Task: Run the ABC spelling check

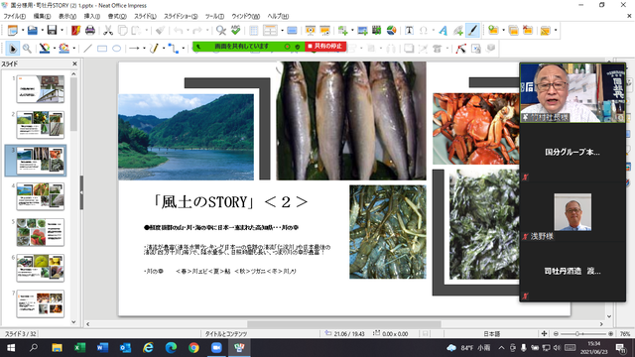Action: coord(235,31)
